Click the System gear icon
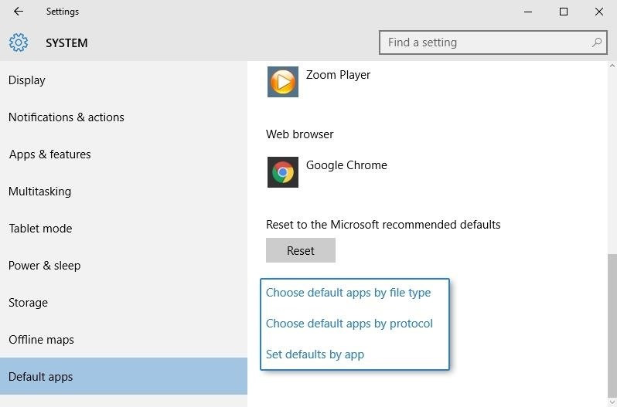 [x=19, y=42]
